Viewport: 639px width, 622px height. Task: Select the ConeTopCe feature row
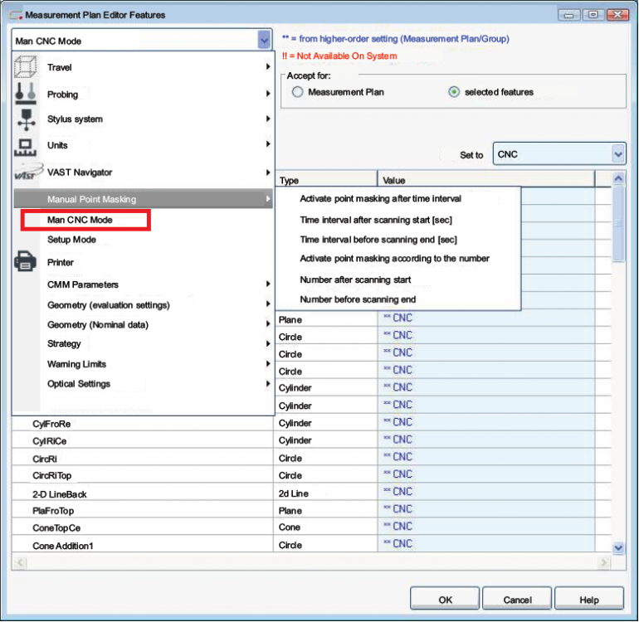pyautogui.click(x=56, y=528)
